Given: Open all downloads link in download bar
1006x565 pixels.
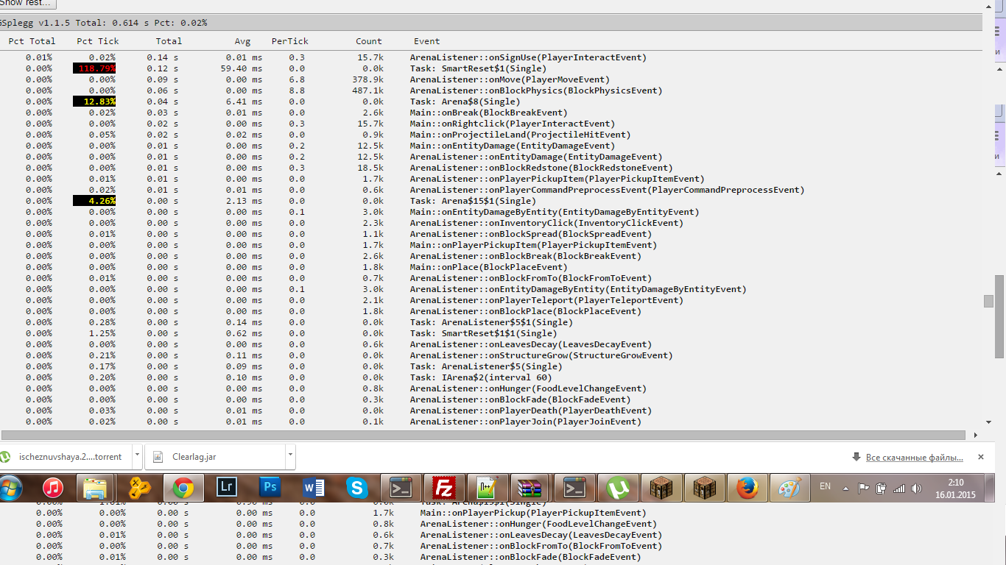Looking at the screenshot, I should point(914,458).
